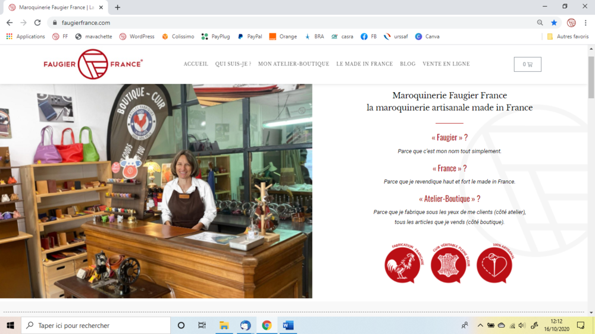This screenshot has width=595, height=334.
Task: Open the BRA bookmark
Action: (314, 36)
